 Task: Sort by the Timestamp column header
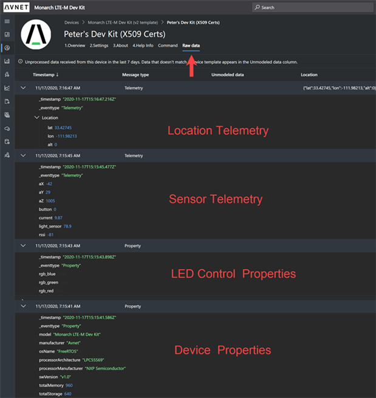point(46,75)
